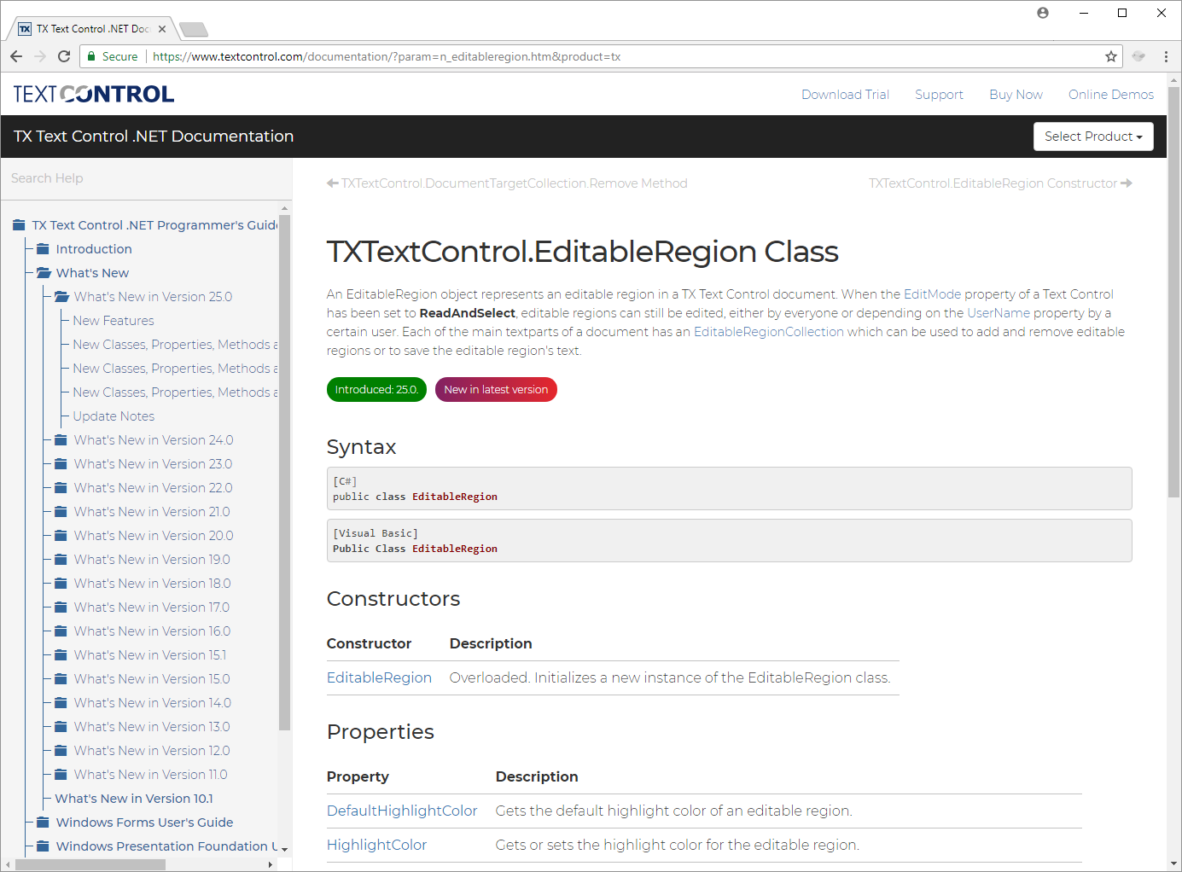Click folder icon for Version 14.0
The width and height of the screenshot is (1182, 872).
61,703
